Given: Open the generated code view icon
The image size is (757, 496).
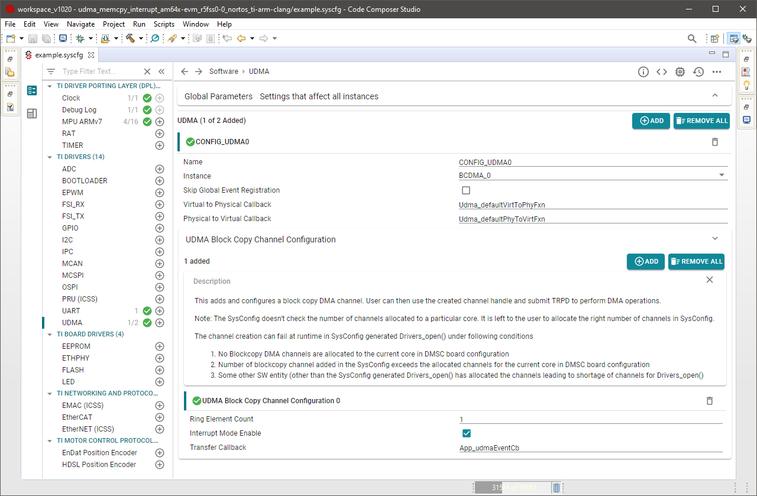Looking at the screenshot, I should [661, 72].
